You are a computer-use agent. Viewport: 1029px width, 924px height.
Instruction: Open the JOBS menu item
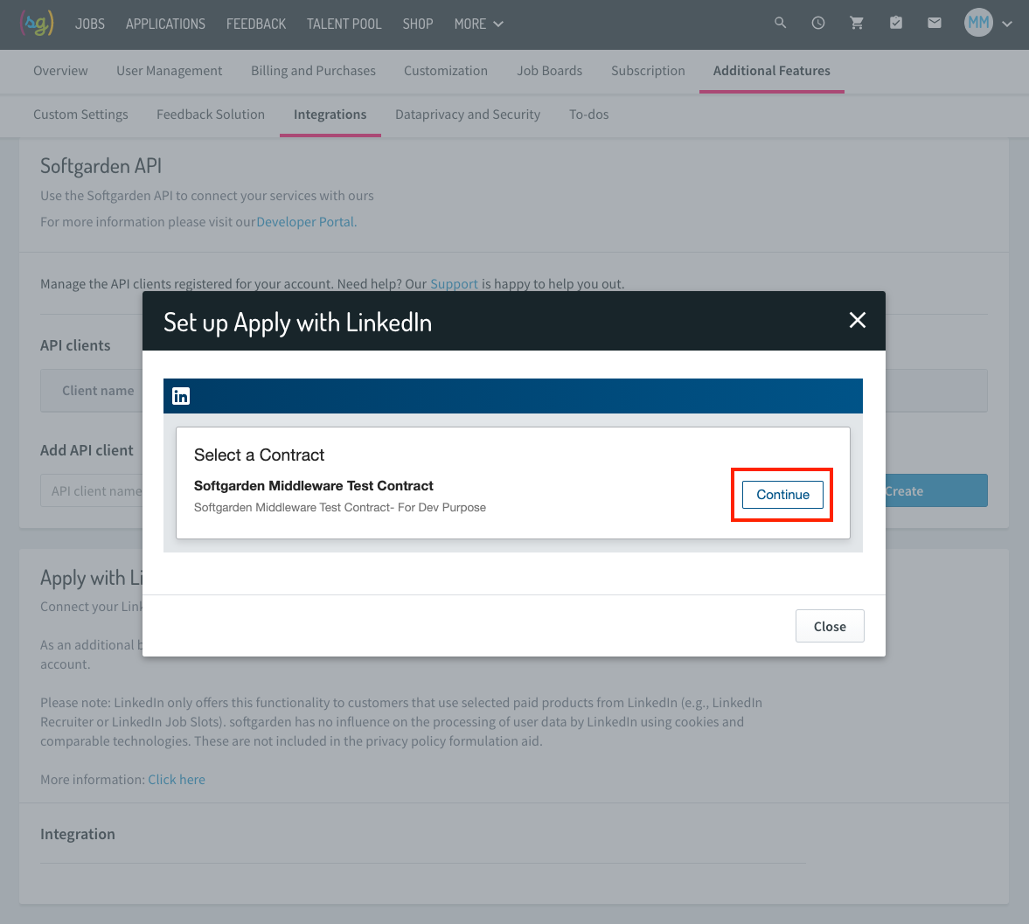(90, 24)
